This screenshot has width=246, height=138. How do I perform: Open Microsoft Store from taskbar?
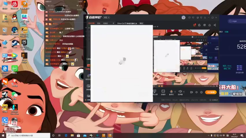tap(78, 136)
